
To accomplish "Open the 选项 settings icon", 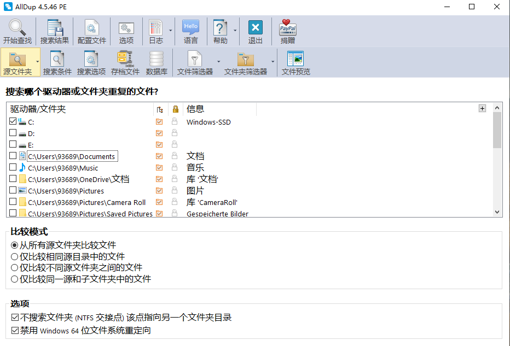I will [x=126, y=31].
